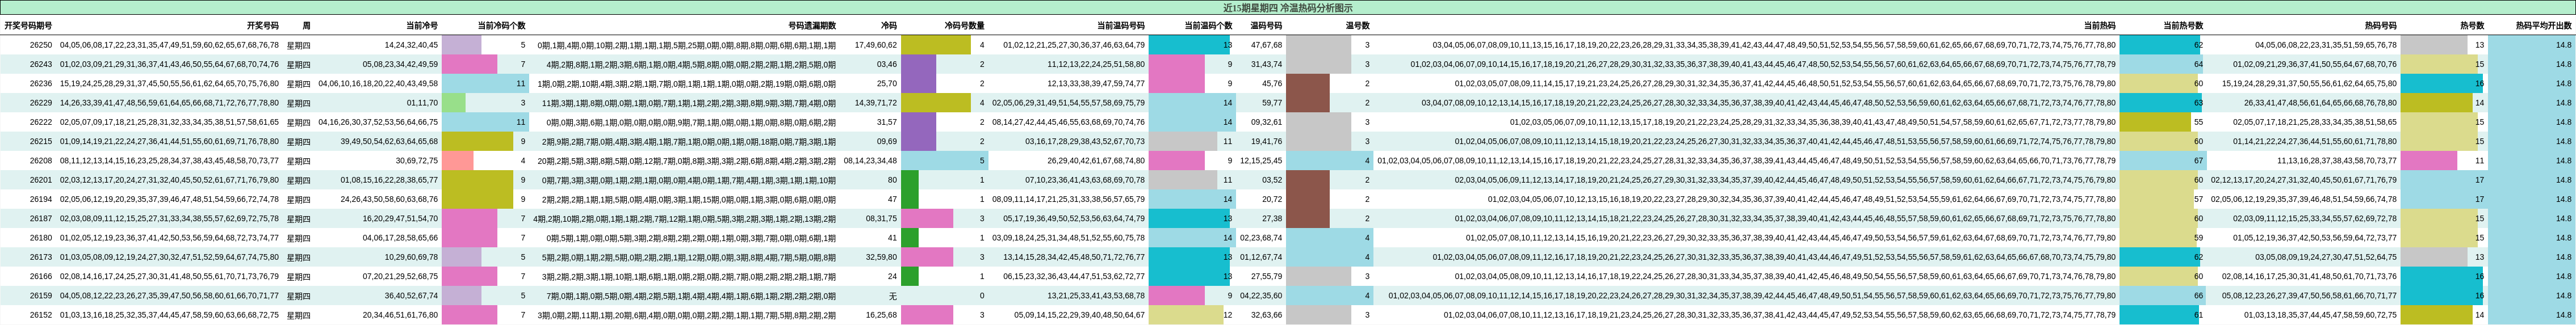This screenshot has width=2576, height=325.
Task: Select cold numbers cell 10,29,60,69,78
Action: (x=411, y=257)
